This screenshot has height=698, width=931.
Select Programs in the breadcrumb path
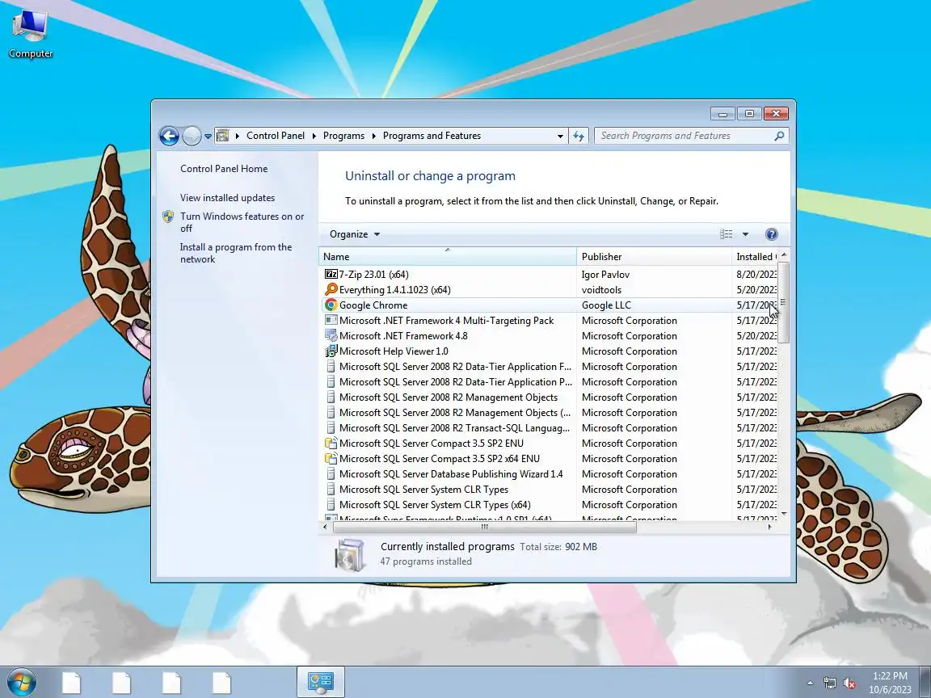pos(343,136)
